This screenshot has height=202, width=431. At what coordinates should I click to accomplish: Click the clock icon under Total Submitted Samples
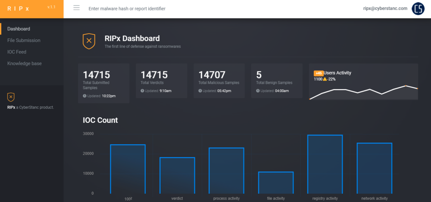(84, 96)
